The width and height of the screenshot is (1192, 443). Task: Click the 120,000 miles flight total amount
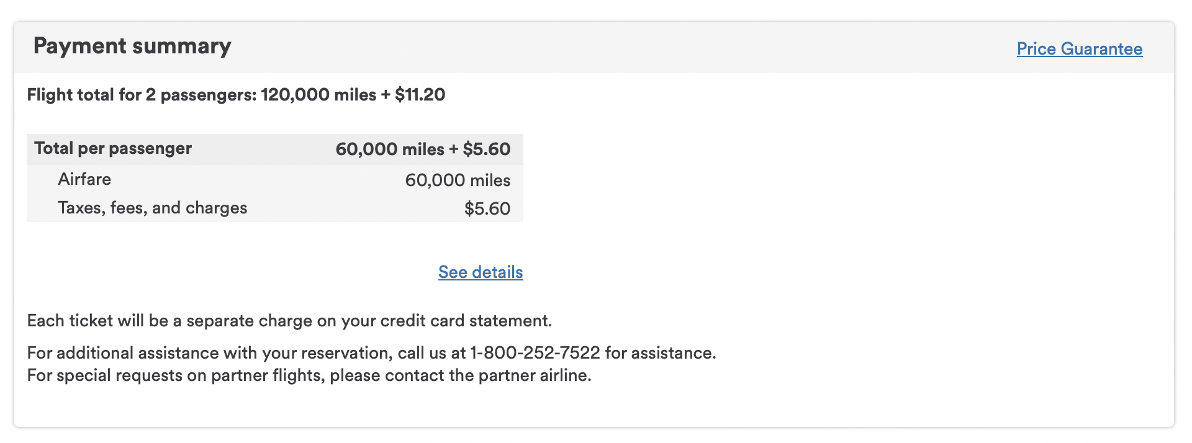click(x=318, y=95)
